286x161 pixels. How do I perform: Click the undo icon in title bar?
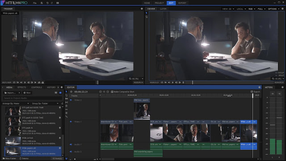47,3
